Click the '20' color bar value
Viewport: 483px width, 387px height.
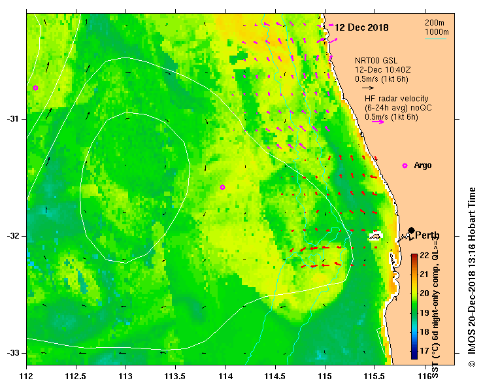click(424, 294)
